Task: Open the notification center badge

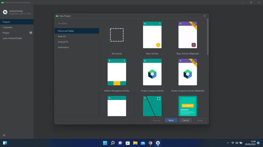Action: pyautogui.click(x=258, y=143)
